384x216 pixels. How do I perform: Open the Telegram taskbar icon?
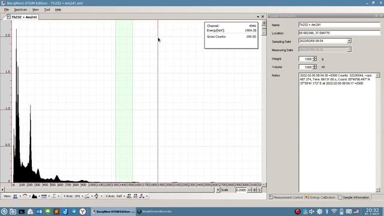point(74,212)
